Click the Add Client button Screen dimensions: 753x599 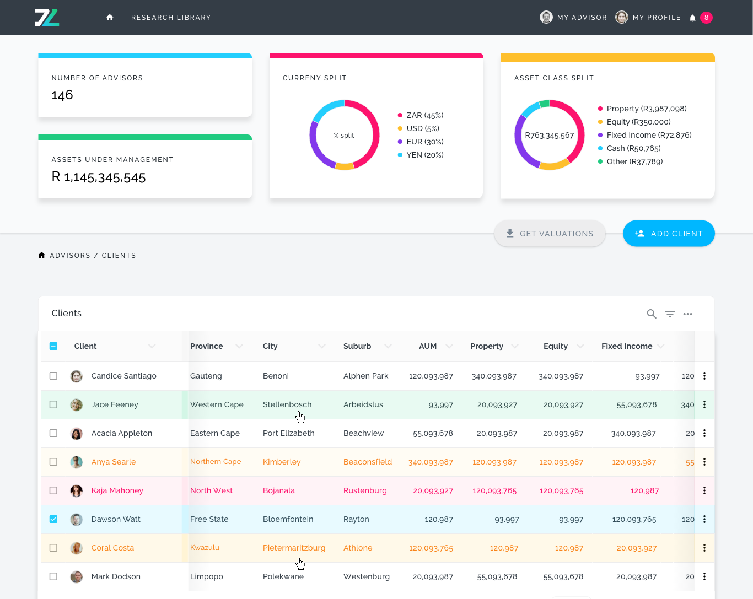(x=669, y=234)
